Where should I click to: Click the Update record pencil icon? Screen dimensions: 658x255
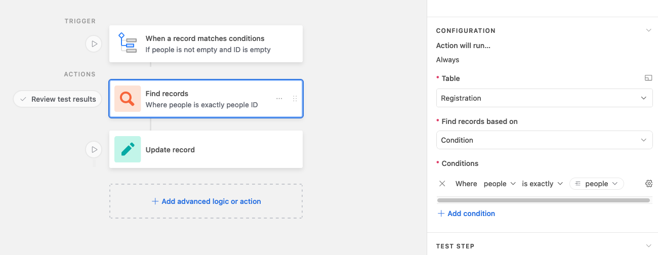point(128,149)
